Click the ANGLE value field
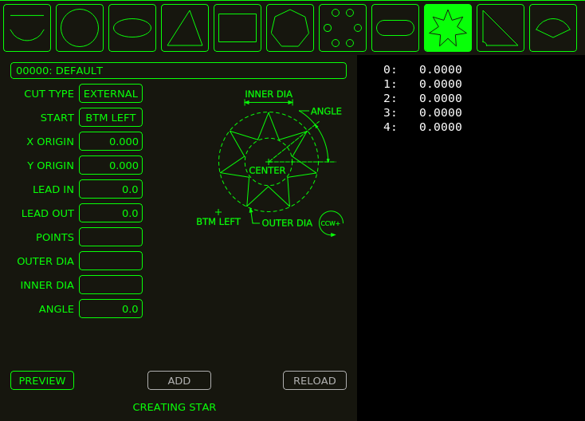The width and height of the screenshot is (585, 421). (111, 309)
